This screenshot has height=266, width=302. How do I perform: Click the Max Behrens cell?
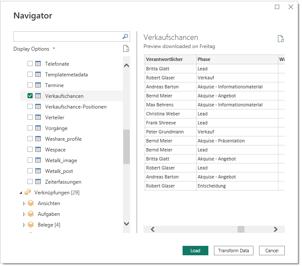coord(171,105)
